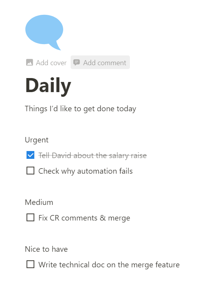Mark Fix CR comments & merge as done
Viewport: 204px width, 281px height.
(x=30, y=218)
